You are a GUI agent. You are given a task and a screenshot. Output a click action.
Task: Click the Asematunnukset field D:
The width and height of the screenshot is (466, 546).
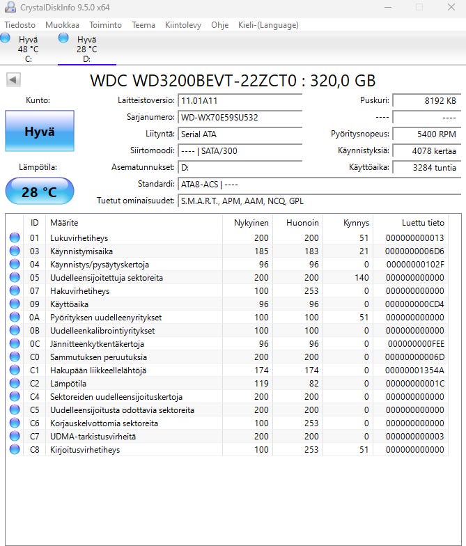click(x=240, y=167)
